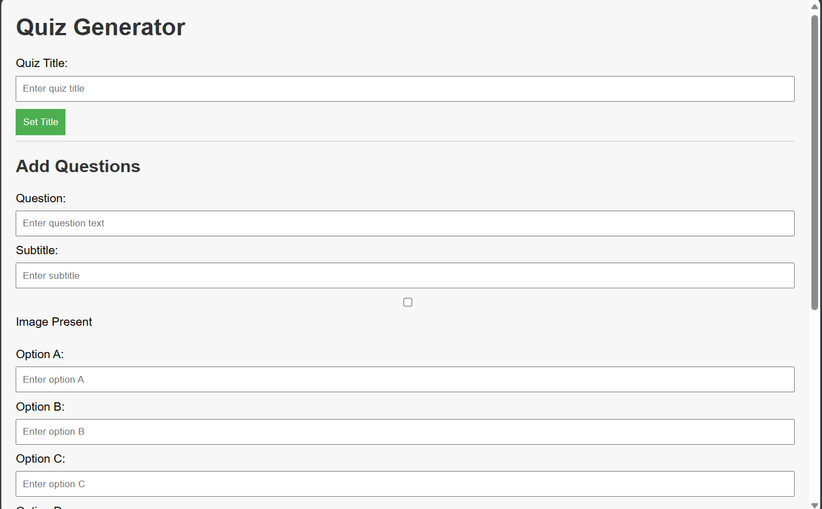Click the Question: label

(x=41, y=198)
